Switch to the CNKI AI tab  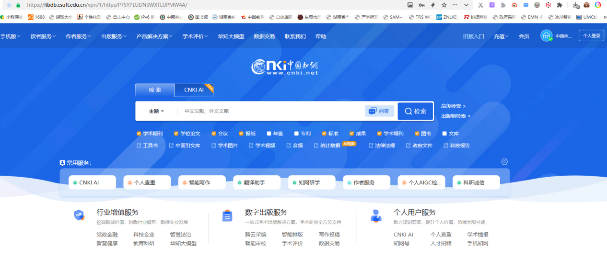click(194, 90)
